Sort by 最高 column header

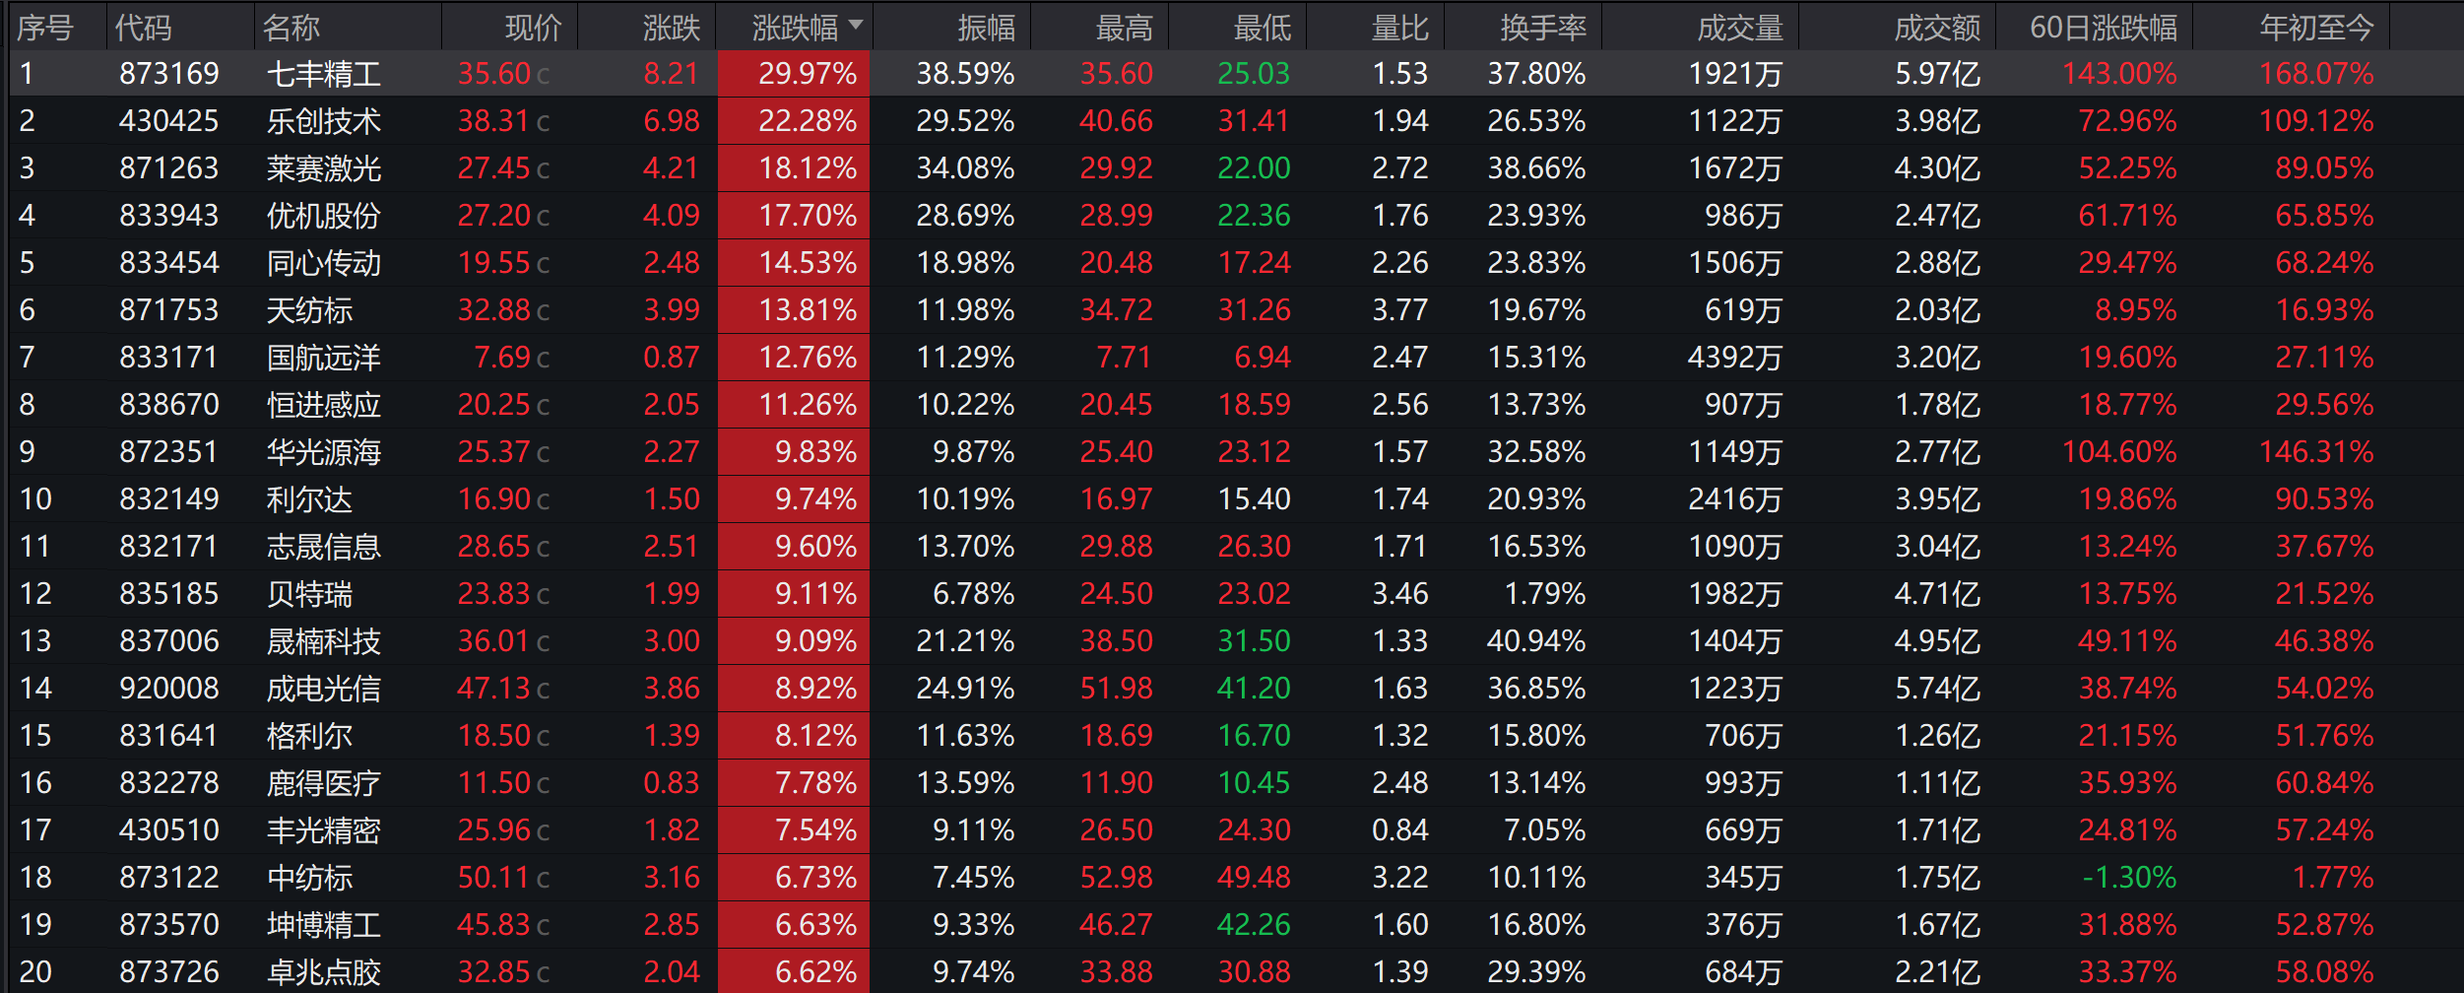[1125, 28]
